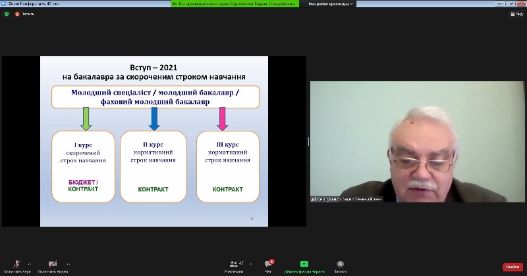Image resolution: width=527 pixels, height=276 pixels.
Task: Minimize the Zoom conference window
Action: point(500,4)
